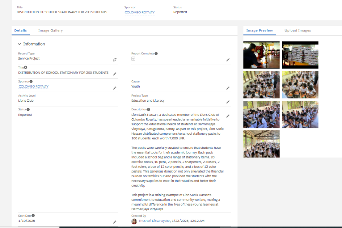
Task: Click Thushari Dissanayake's avatar picture
Action: tap(134, 221)
